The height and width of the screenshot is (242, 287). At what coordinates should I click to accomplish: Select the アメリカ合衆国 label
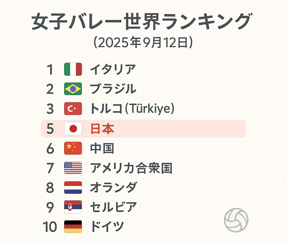(x=131, y=168)
